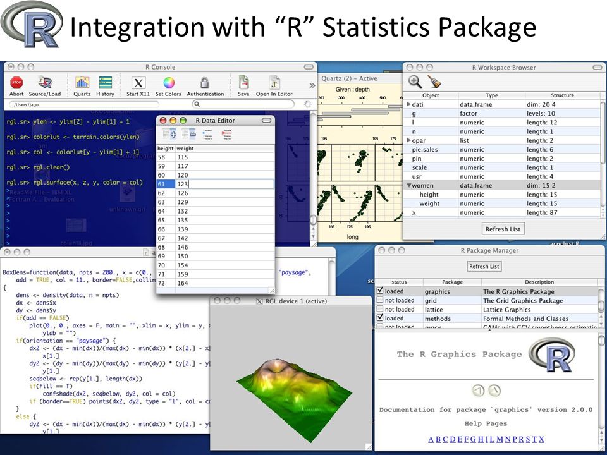
Task: Click the Start X11 icon
Action: (x=138, y=82)
